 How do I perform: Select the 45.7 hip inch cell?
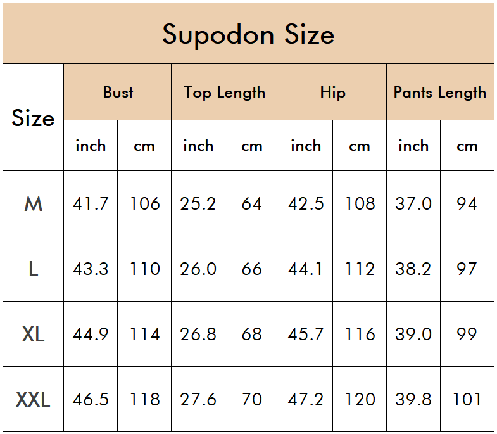tap(306, 334)
